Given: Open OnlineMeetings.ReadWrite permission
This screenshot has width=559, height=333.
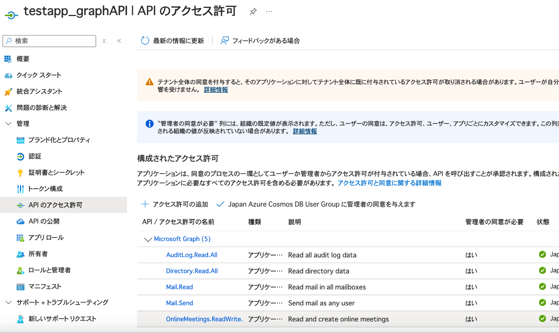Looking at the screenshot, I should (204, 319).
